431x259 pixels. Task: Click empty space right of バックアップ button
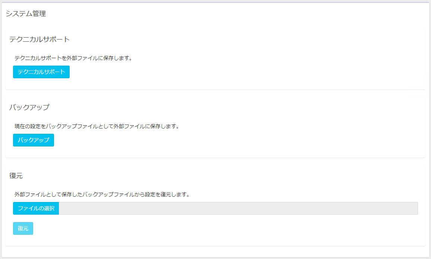tap(224, 140)
